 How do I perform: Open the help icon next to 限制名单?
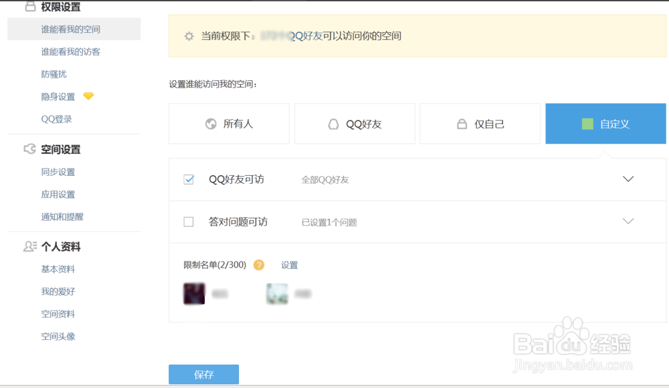pyautogui.click(x=260, y=265)
